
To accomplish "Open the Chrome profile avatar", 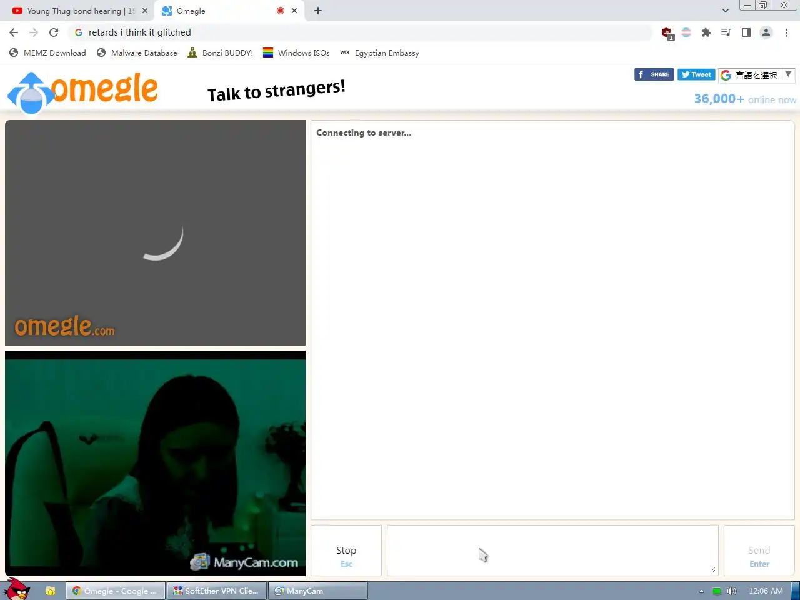I will coord(766,32).
